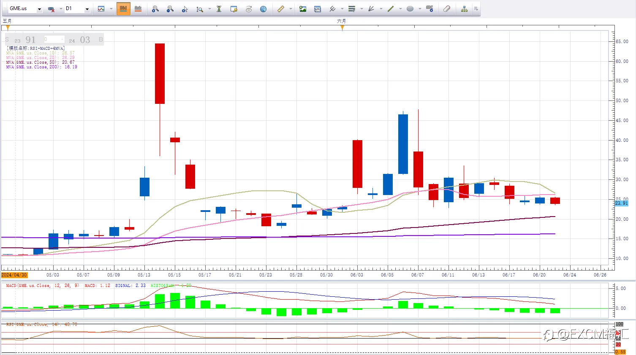The image size is (636, 355).
Task: Click the chart snapshot window icon
Action: pos(318,9)
